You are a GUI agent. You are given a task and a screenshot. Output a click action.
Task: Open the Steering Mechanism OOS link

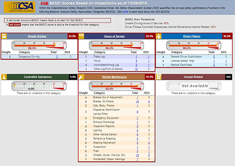pyautogui.click(x=149, y=143)
